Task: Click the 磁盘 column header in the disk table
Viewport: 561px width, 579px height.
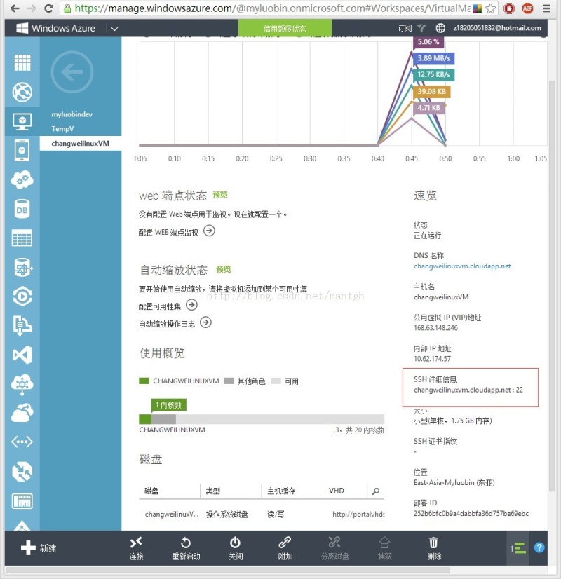Action: coord(151,491)
